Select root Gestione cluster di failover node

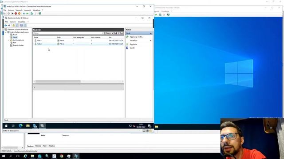tap(18, 30)
